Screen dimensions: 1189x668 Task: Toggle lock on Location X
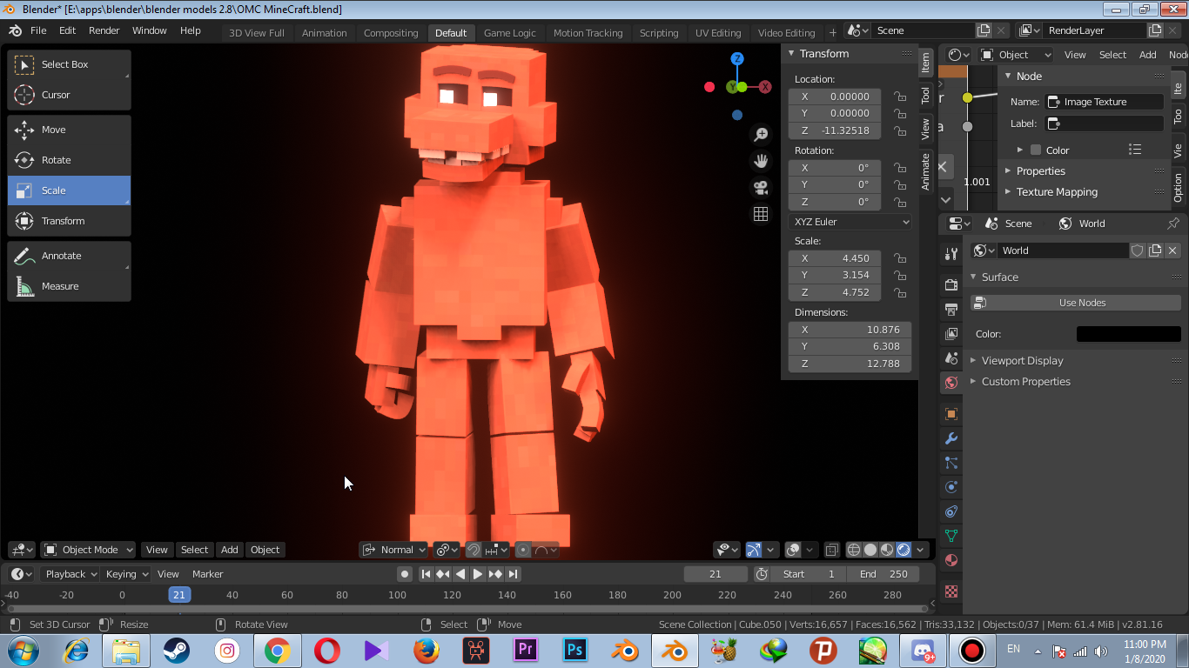click(900, 97)
